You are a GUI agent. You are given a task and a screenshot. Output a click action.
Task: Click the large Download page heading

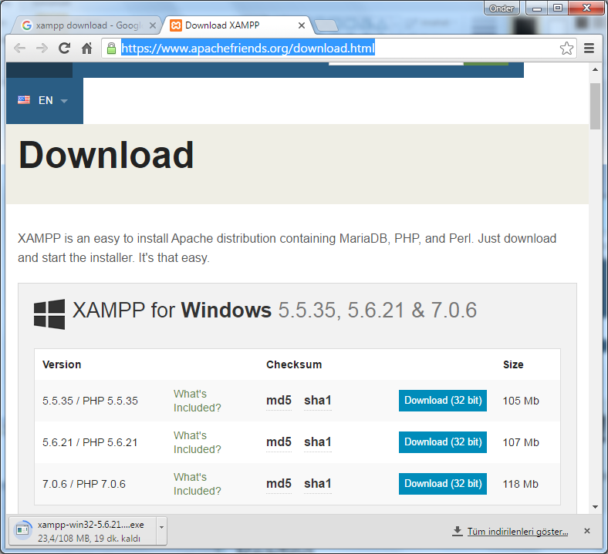106,155
